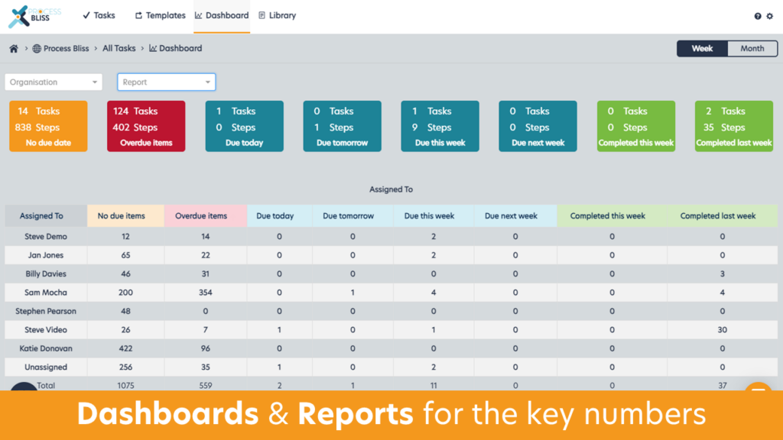
Task: Click the globe icon beside Process Bliss
Action: coord(37,48)
